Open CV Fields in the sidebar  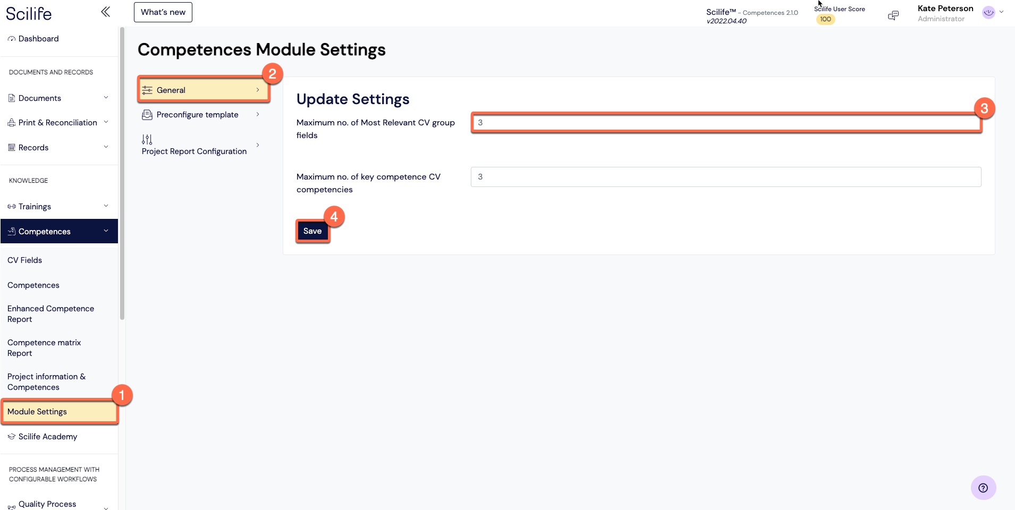[x=24, y=260]
